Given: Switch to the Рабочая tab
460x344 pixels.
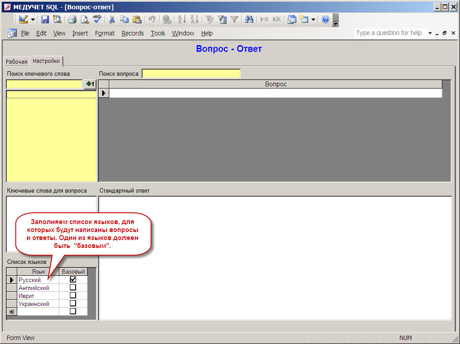Looking at the screenshot, I should point(16,62).
